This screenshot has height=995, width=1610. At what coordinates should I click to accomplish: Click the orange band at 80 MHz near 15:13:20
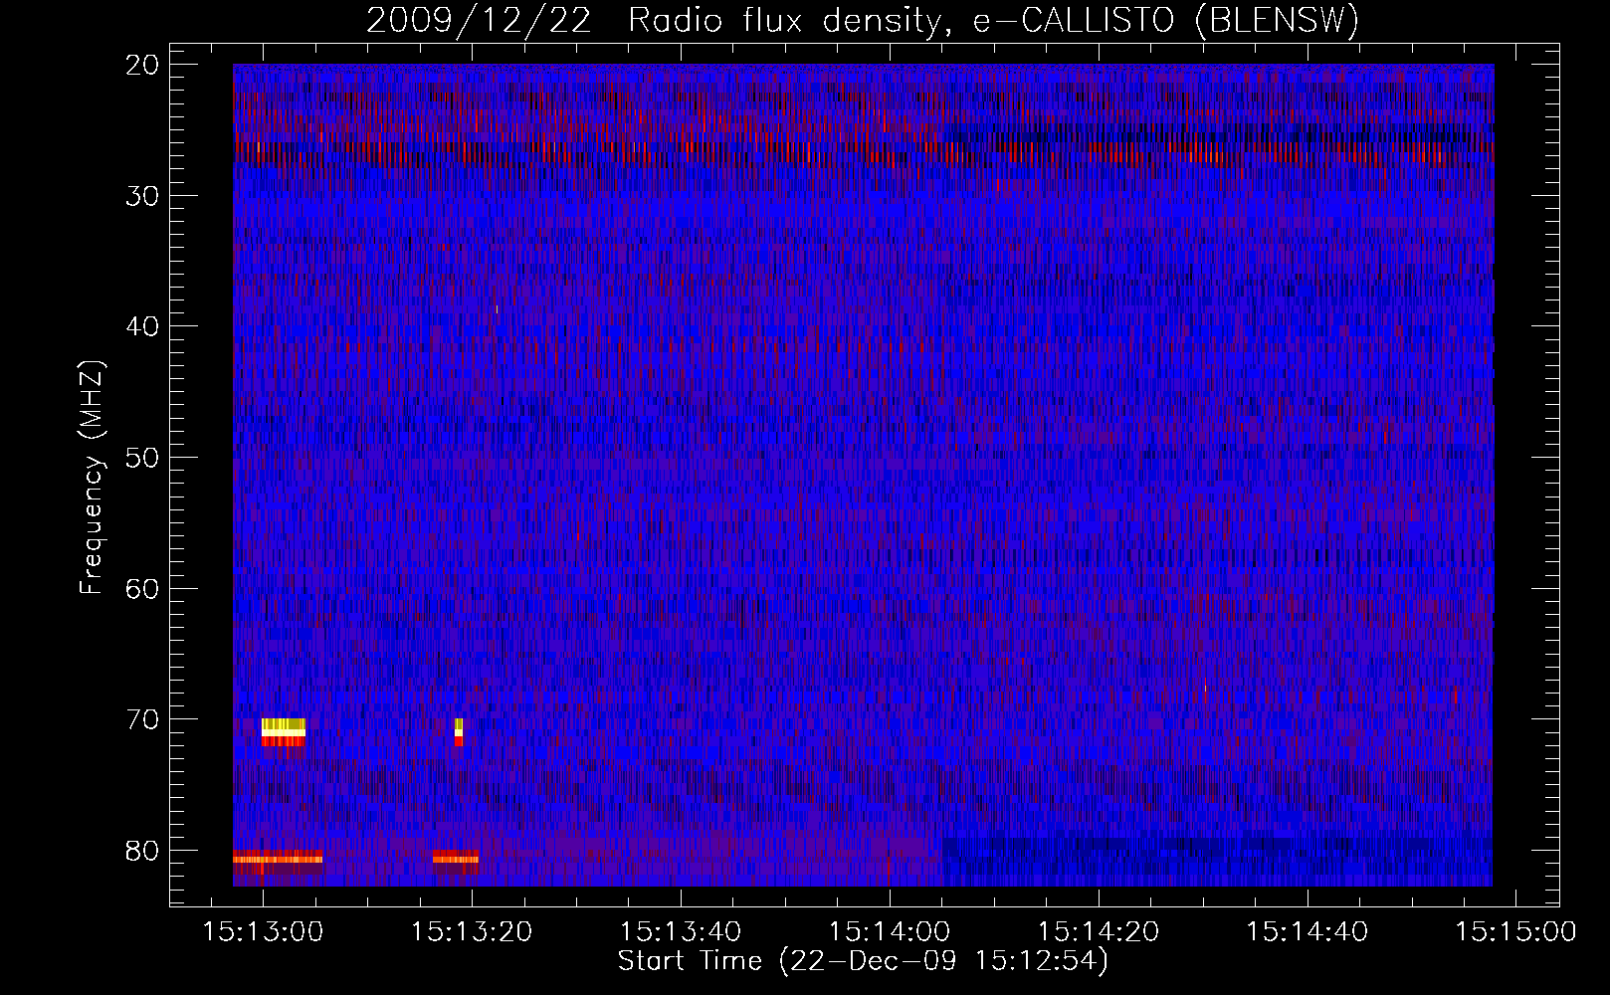click(456, 858)
